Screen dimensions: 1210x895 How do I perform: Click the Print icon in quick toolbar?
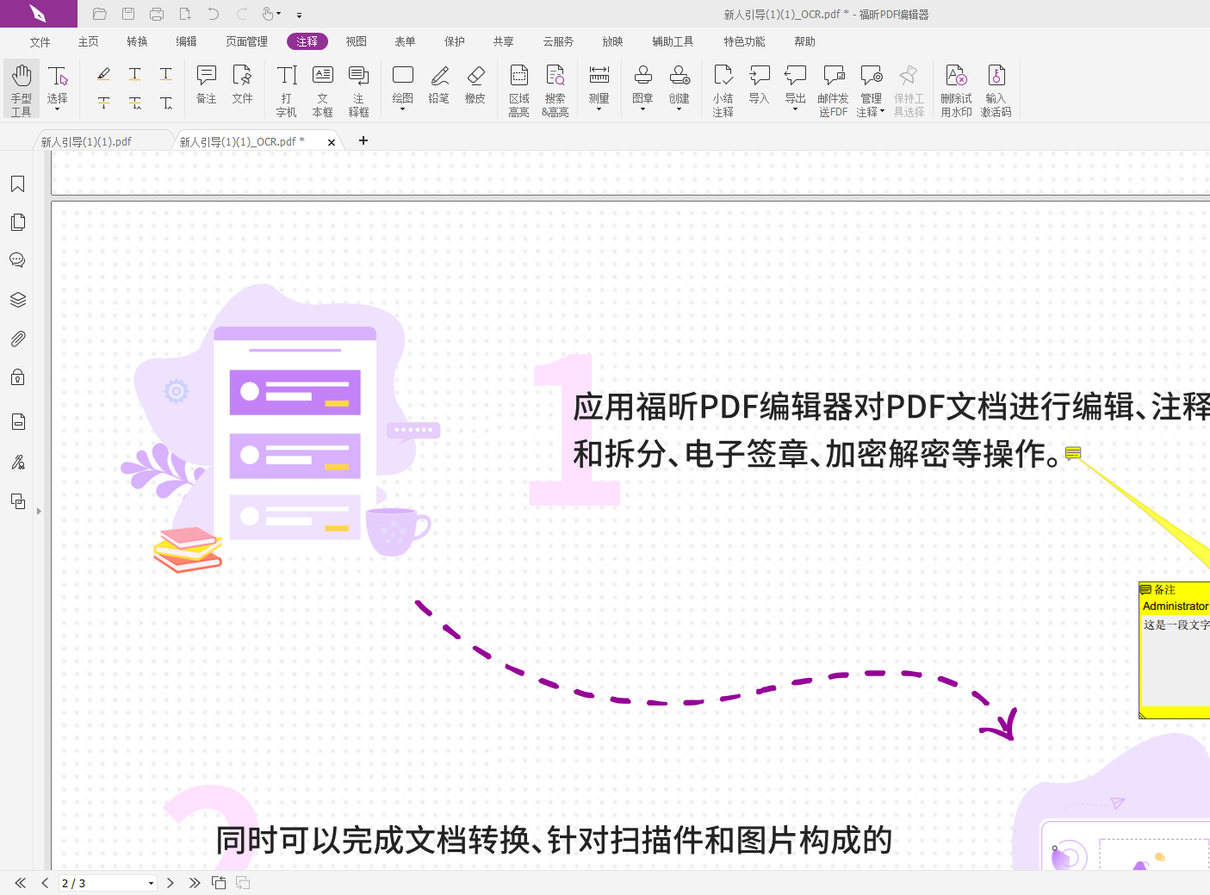[x=157, y=14]
